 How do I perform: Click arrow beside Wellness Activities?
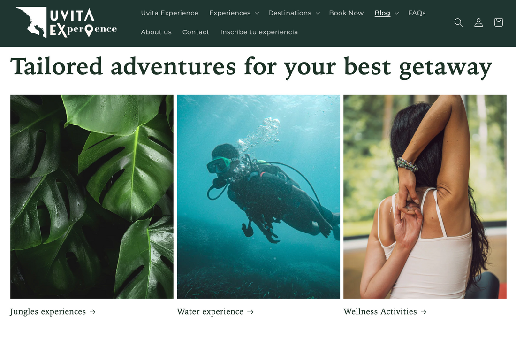[424, 312]
